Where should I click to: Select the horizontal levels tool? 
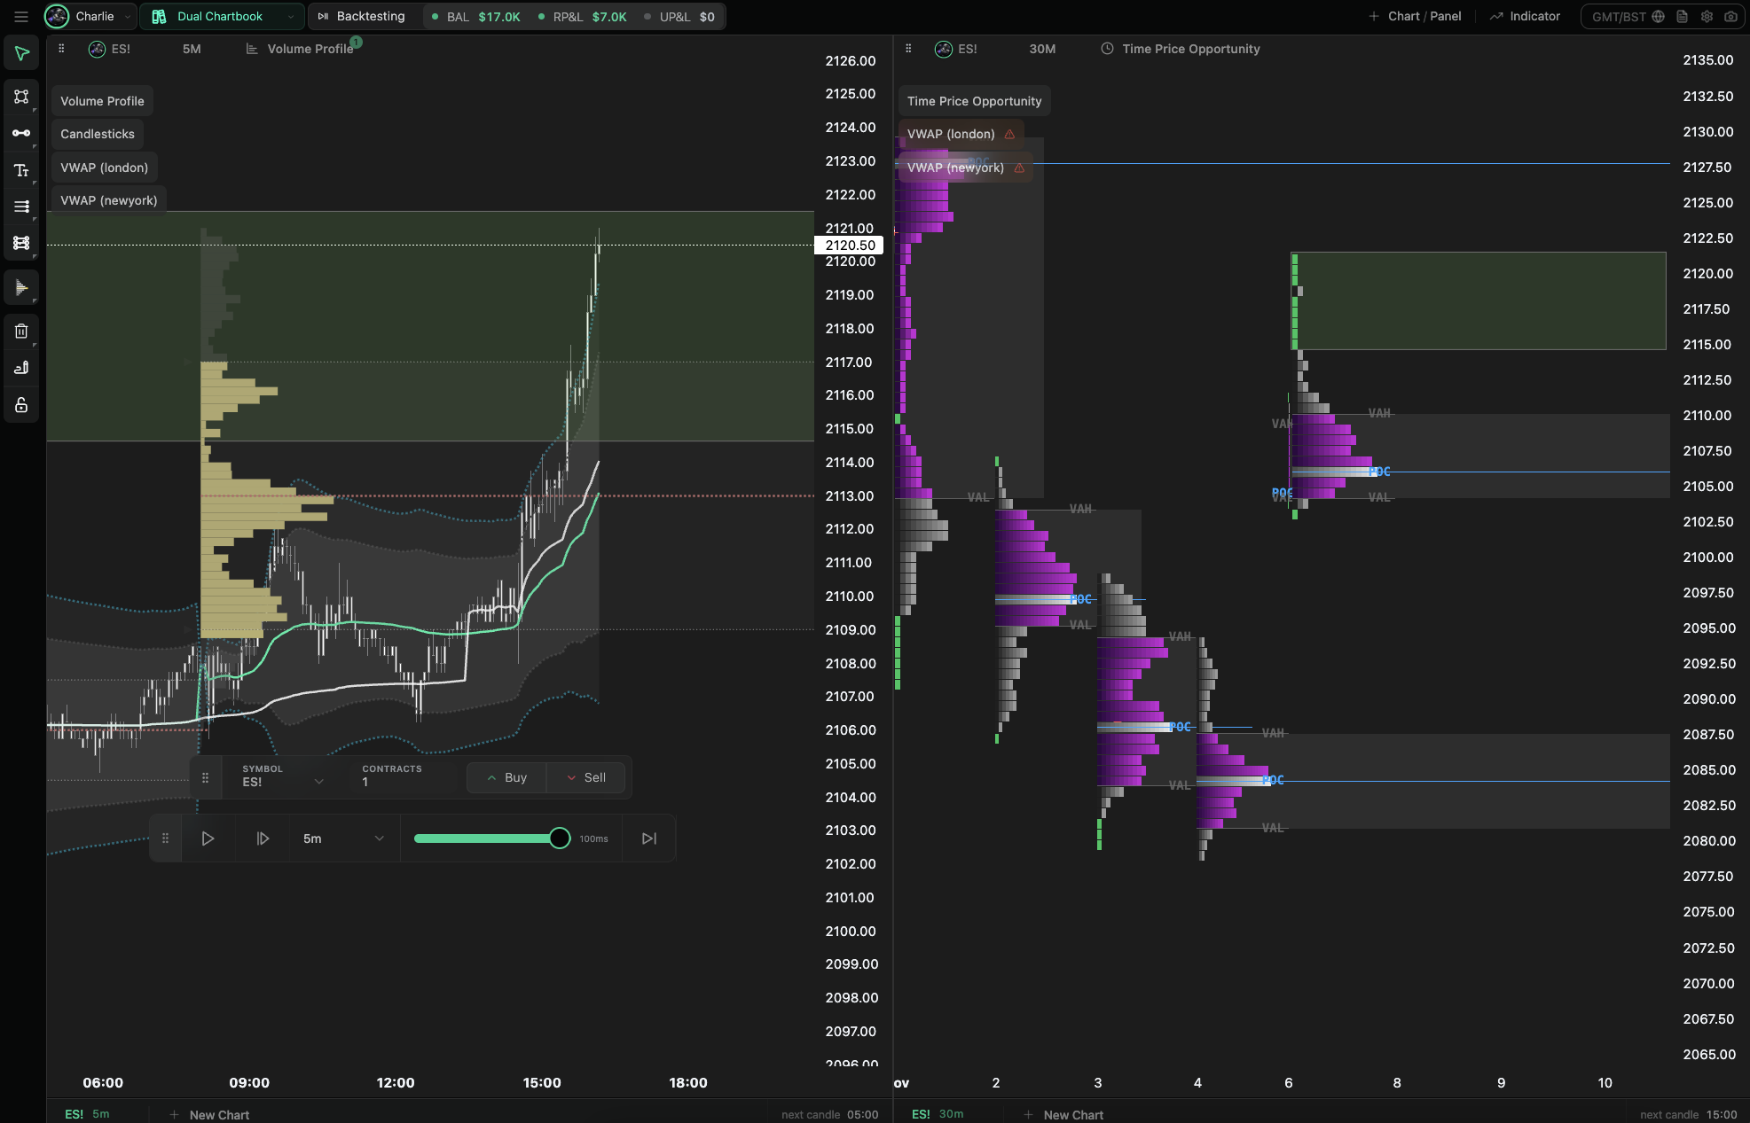(x=21, y=207)
